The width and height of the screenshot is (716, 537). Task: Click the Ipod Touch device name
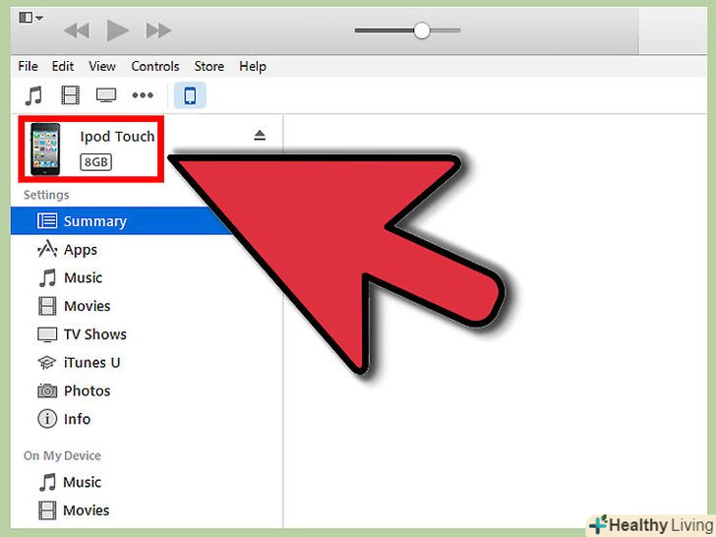(117, 137)
